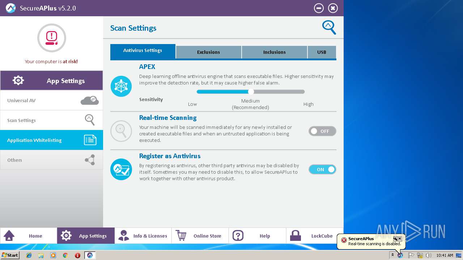The width and height of the screenshot is (463, 260).
Task: Click the Help question mark icon
Action: [238, 236]
